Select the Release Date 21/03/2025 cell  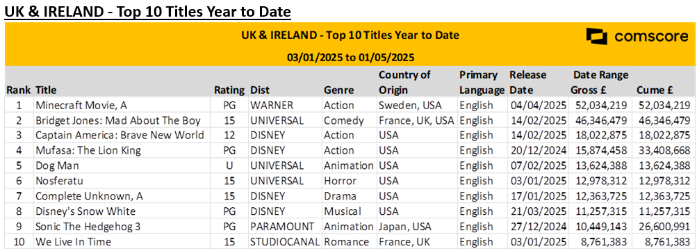coord(538,211)
